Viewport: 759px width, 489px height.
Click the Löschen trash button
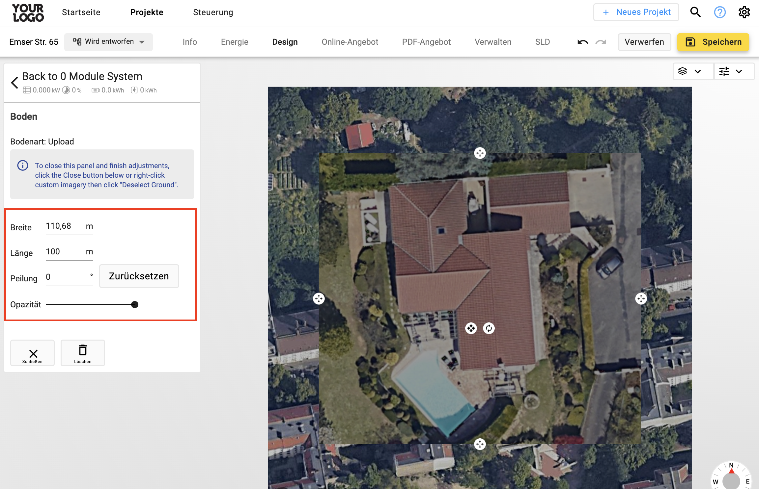click(x=83, y=353)
